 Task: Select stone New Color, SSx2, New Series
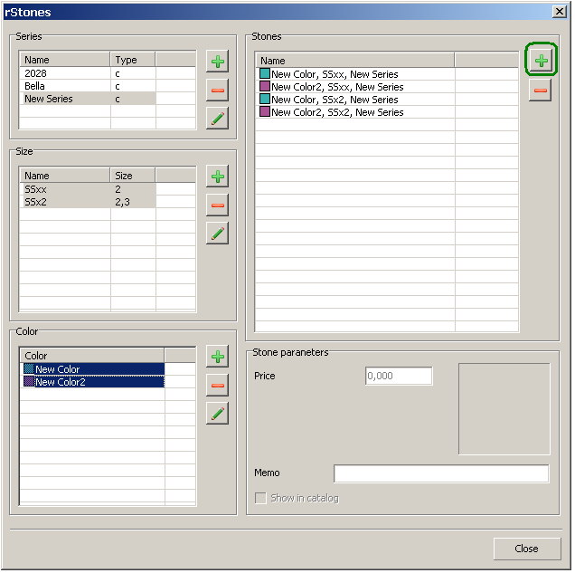pos(355,100)
